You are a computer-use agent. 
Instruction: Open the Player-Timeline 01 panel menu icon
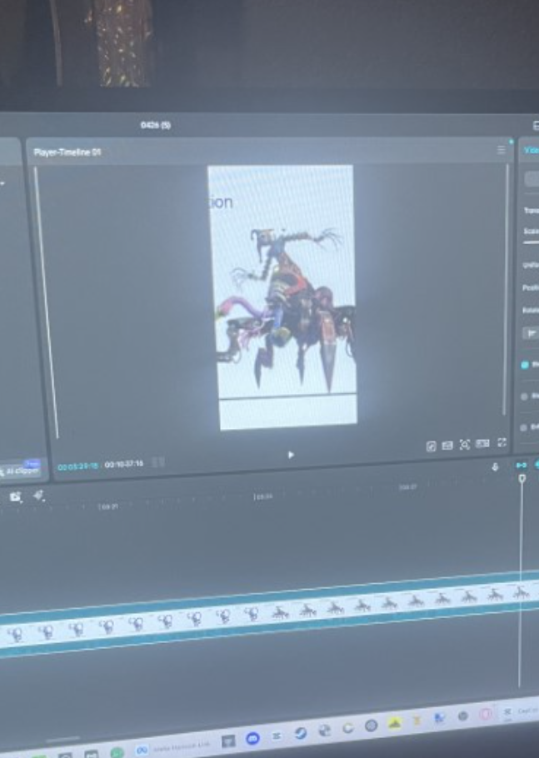501,150
